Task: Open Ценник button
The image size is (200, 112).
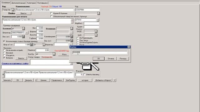Action: [43, 80]
